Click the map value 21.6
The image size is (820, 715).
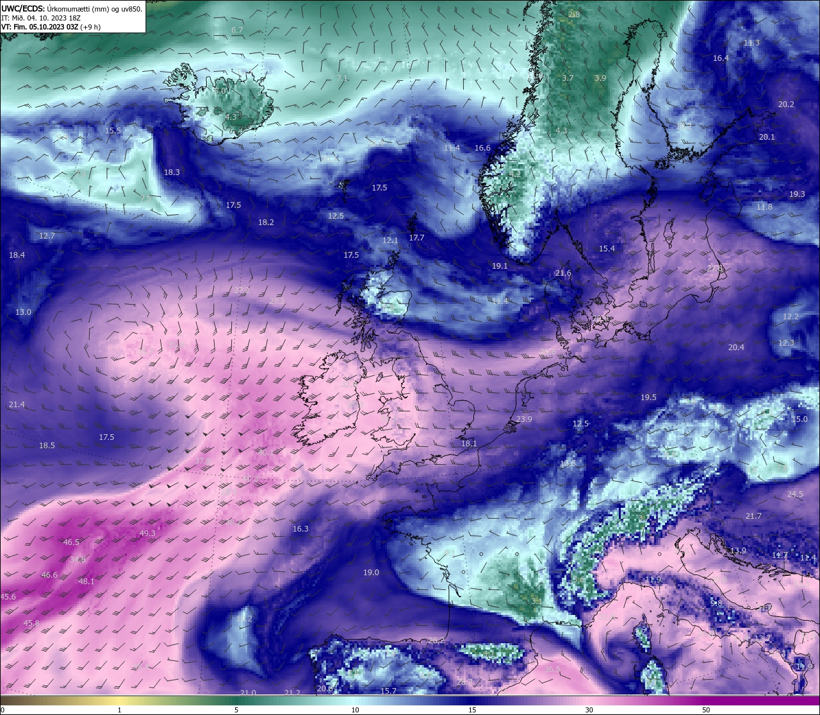pos(563,273)
